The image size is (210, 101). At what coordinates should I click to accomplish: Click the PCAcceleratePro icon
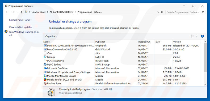(45, 61)
